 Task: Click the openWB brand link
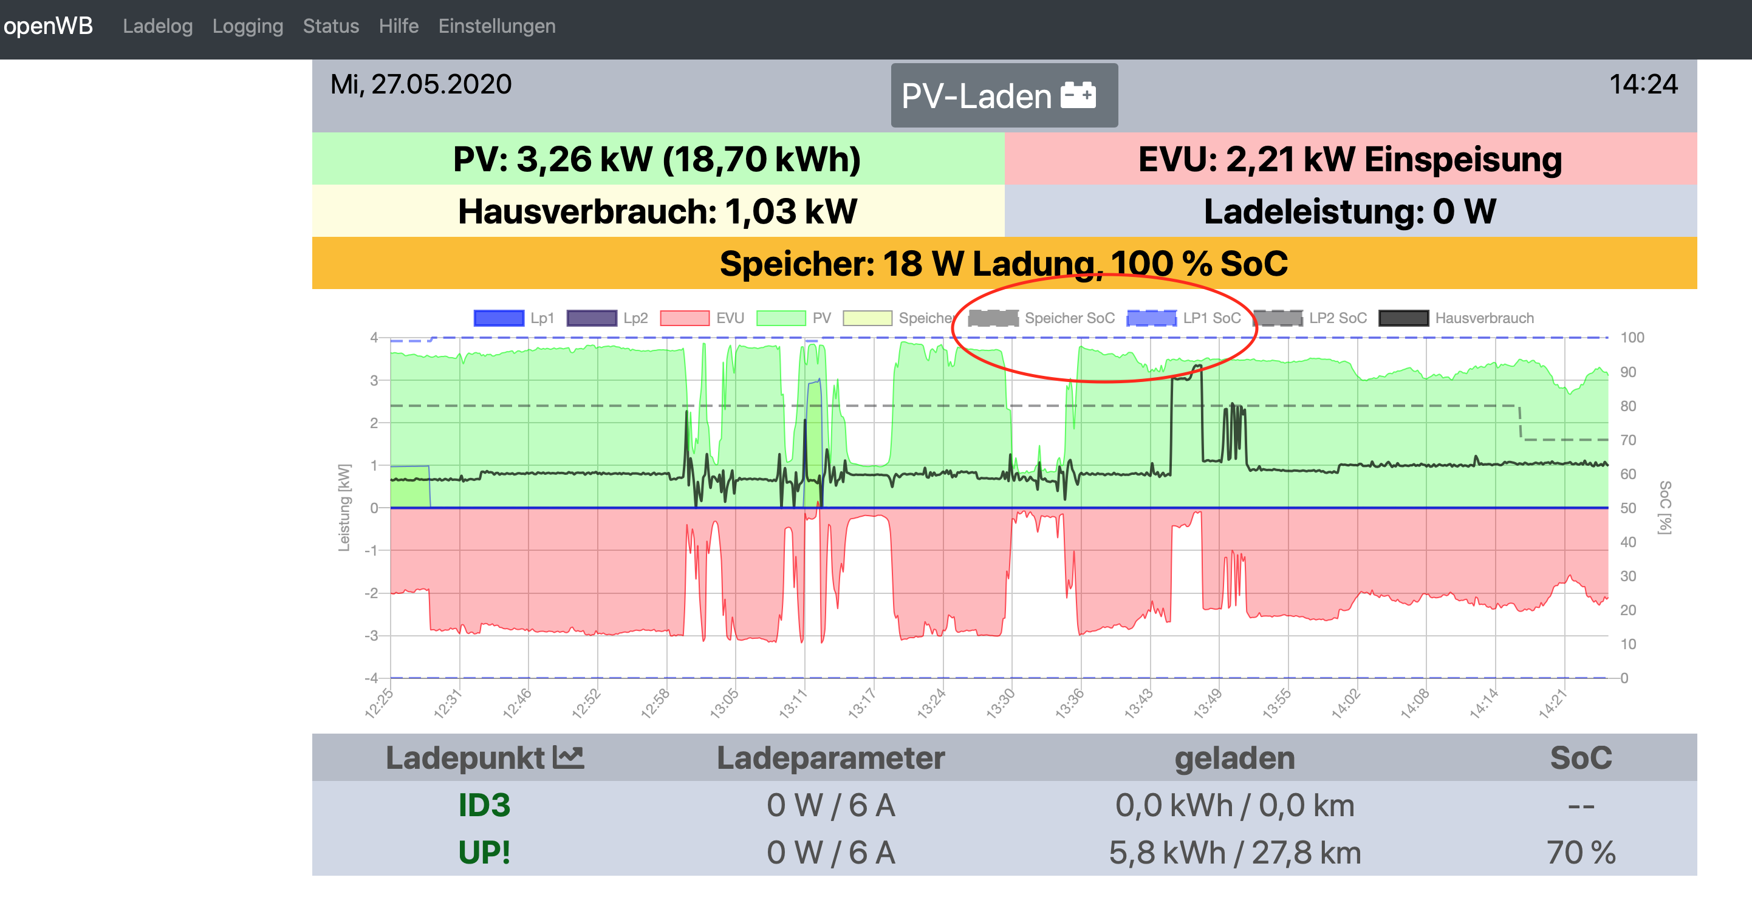coord(48,26)
